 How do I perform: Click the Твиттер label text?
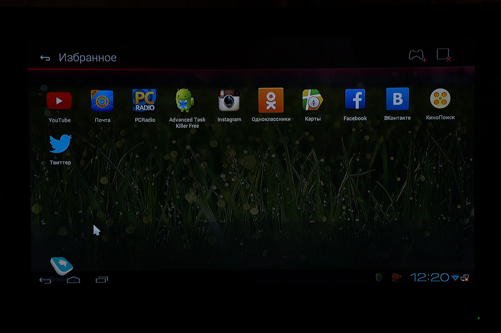60,162
